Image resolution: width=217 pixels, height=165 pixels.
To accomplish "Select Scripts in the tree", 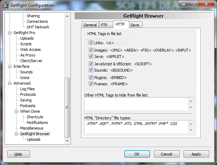I will [x=26, y=44].
